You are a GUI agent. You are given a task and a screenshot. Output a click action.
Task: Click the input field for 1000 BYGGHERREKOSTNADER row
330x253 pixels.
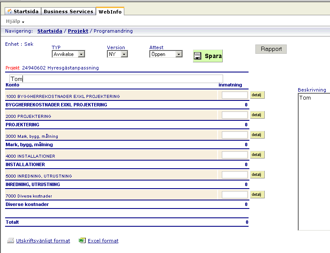click(235, 95)
